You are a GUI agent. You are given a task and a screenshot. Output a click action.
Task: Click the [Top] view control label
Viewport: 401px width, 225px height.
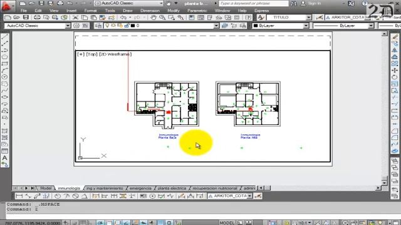click(91, 54)
